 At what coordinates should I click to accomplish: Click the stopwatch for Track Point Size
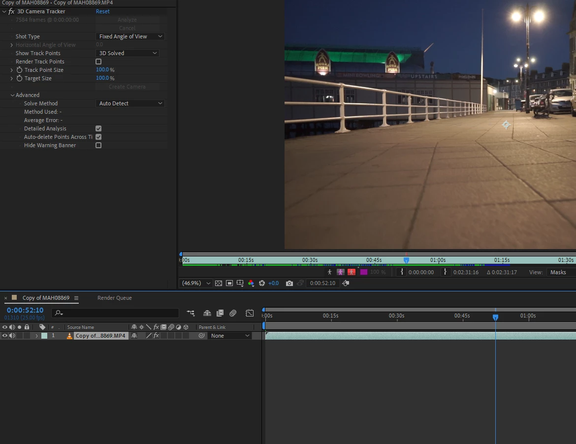tap(20, 70)
